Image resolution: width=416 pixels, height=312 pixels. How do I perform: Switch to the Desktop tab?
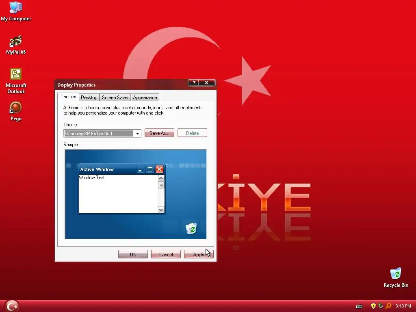click(89, 97)
